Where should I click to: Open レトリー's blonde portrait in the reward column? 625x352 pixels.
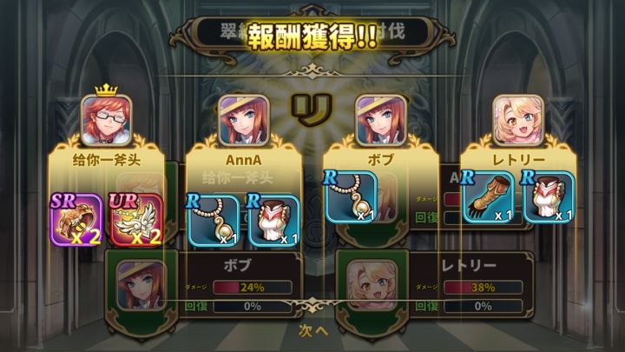tap(518, 120)
